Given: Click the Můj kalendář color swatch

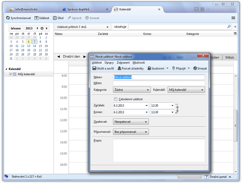Looking at the screenshot, I should coord(15,74).
